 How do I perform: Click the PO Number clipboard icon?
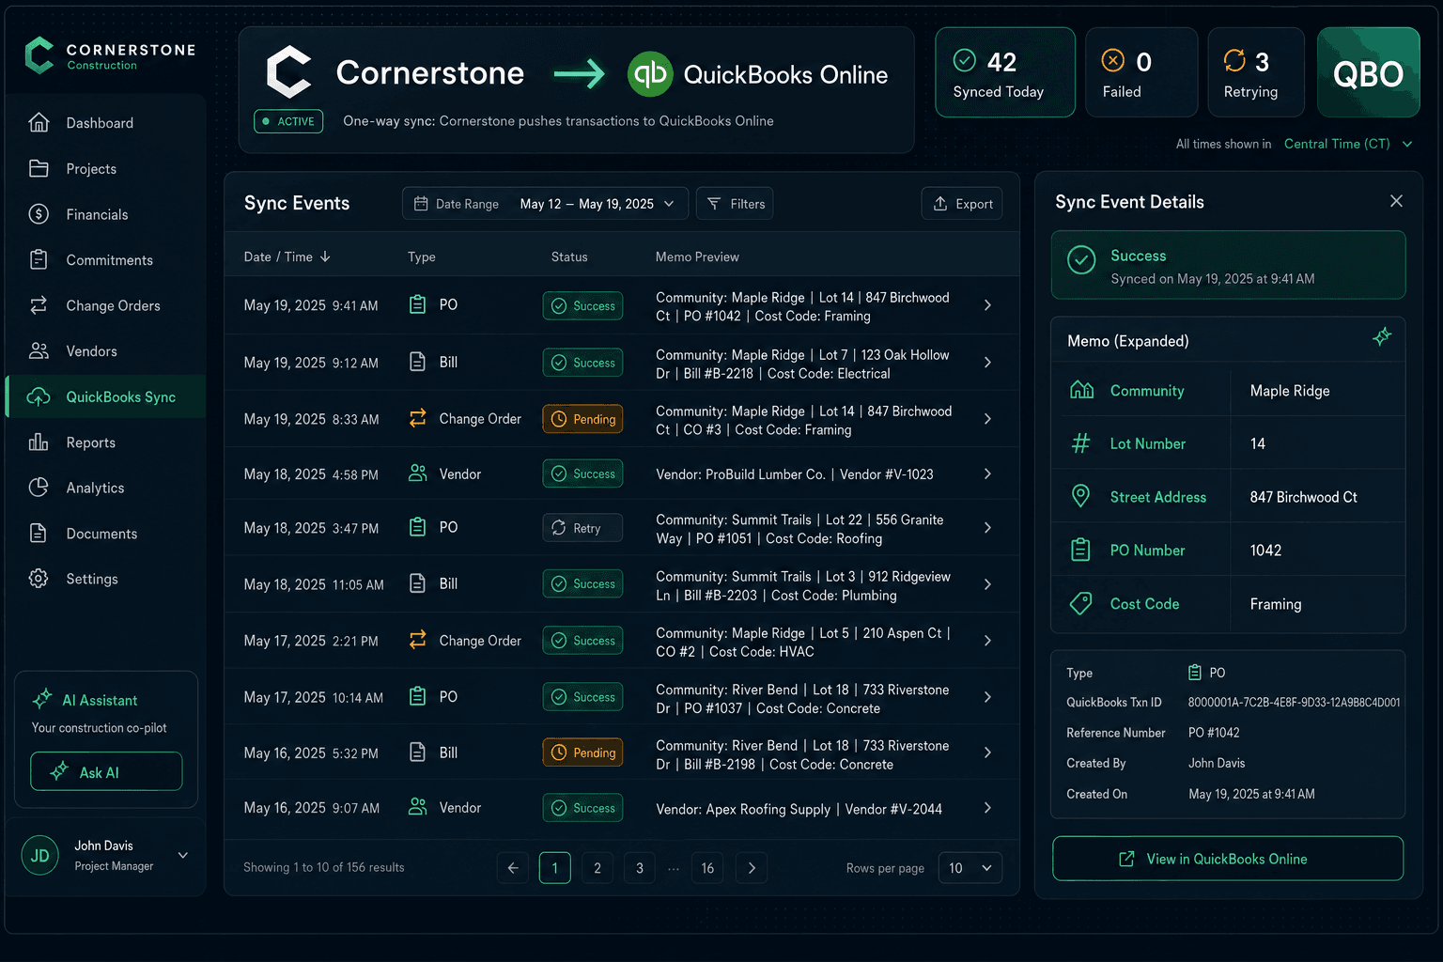(1081, 550)
